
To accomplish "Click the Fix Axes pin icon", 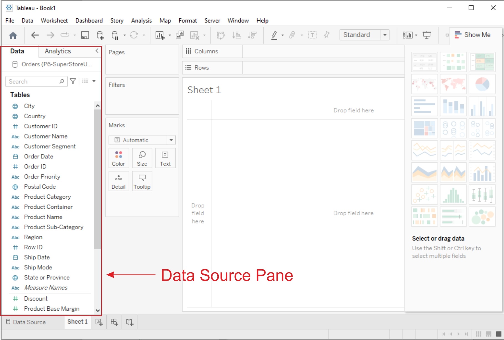I will pos(327,35).
